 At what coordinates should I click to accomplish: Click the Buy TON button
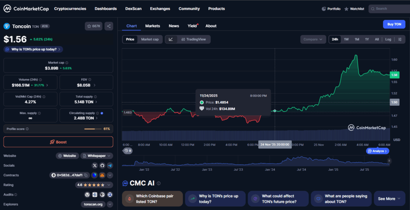[394, 24]
